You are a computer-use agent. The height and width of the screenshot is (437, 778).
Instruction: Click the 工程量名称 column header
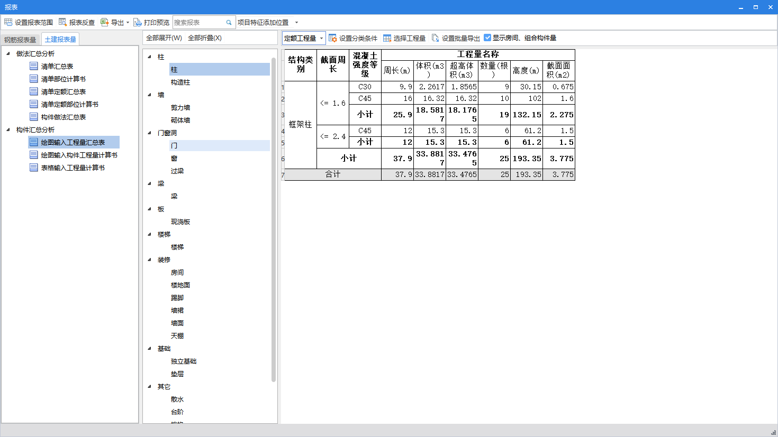pyautogui.click(x=478, y=54)
